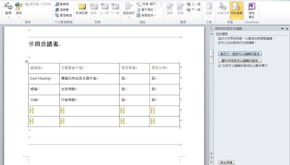Open 繁簡轉換 conversion options
This screenshot has width=290, height=165.
tap(63, 15)
